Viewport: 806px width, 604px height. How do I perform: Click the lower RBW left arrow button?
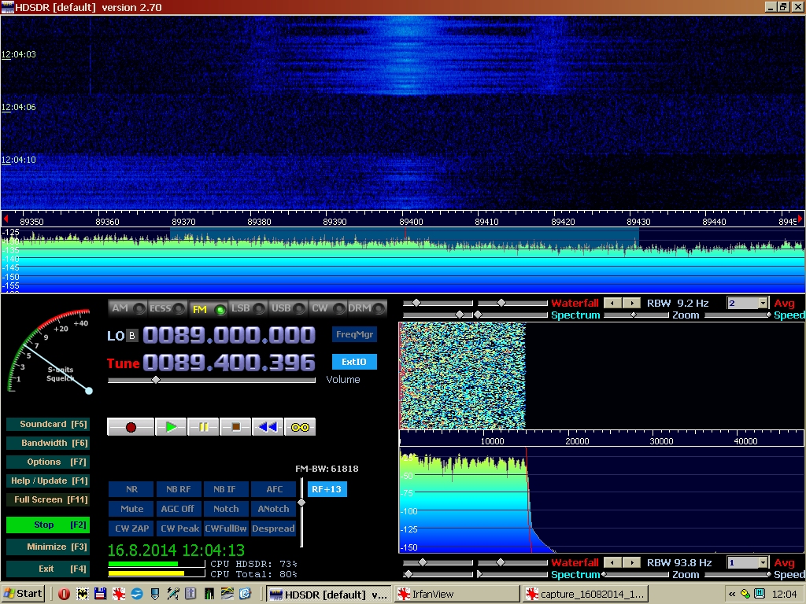(x=612, y=563)
